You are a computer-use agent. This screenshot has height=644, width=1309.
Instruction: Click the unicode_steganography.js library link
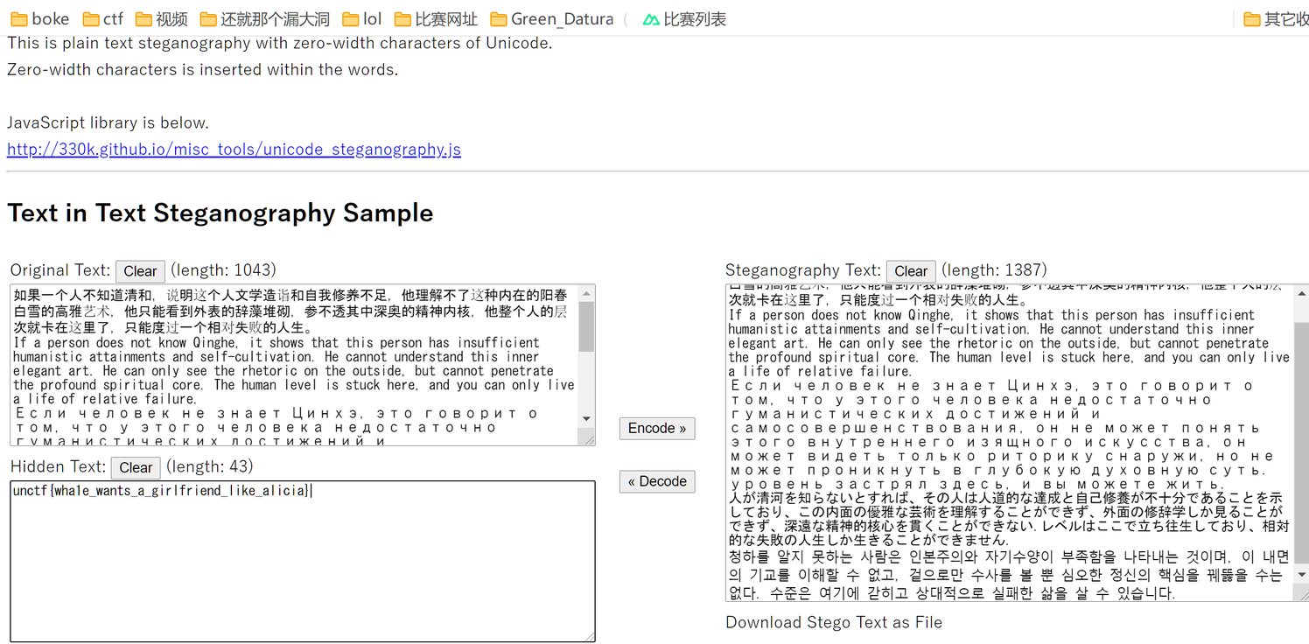(234, 150)
